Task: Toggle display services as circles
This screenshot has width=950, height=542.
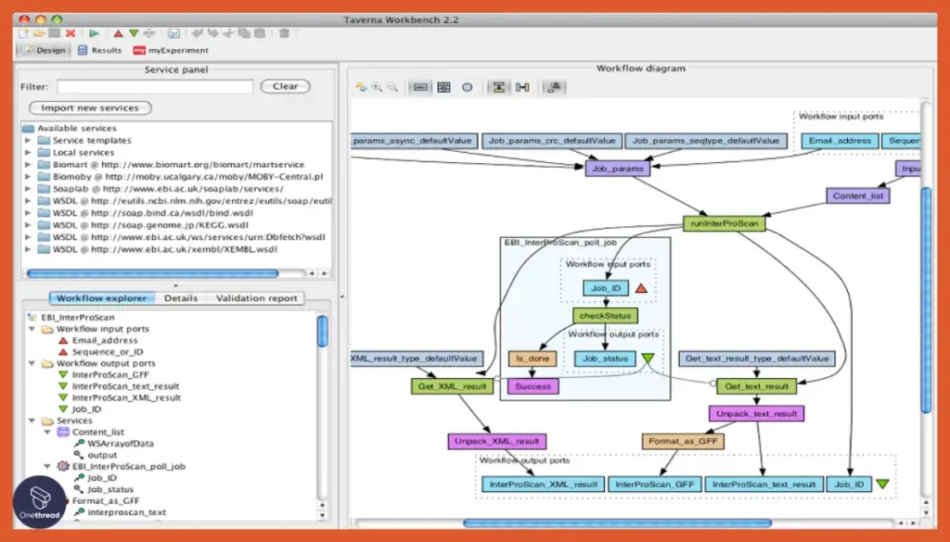Action: pos(468,87)
